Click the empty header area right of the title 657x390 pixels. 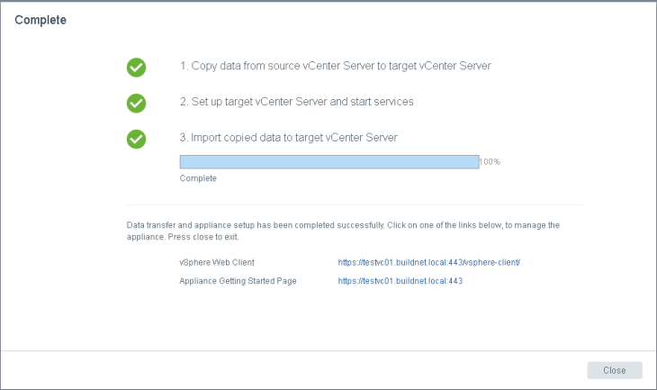click(360, 19)
